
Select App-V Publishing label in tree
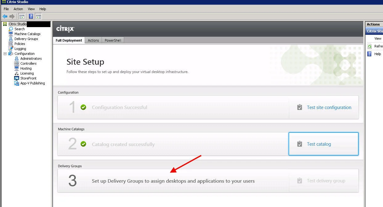[x=32, y=83]
